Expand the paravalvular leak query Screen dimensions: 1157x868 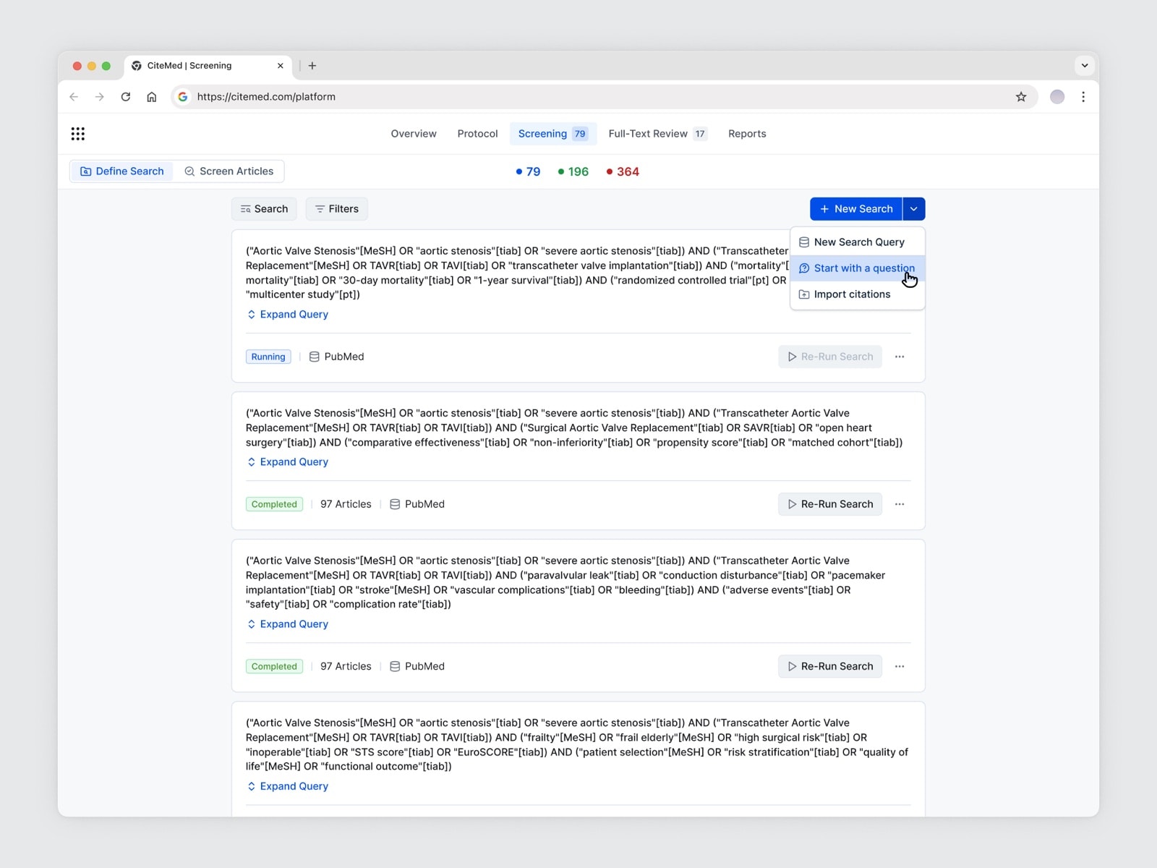[288, 624]
